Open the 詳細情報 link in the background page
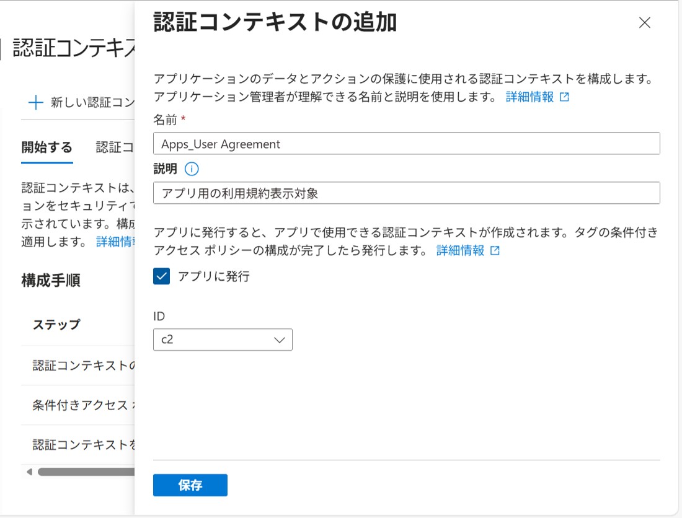The height and width of the screenshot is (518, 682). tap(115, 242)
